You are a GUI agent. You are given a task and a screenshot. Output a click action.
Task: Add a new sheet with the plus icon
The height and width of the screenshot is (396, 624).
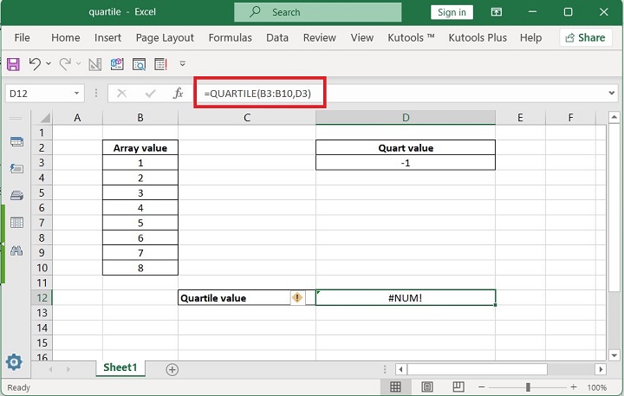[x=172, y=369]
